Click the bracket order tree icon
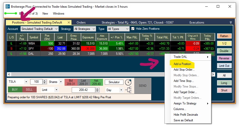The image size is (239, 129). (x=128, y=90)
